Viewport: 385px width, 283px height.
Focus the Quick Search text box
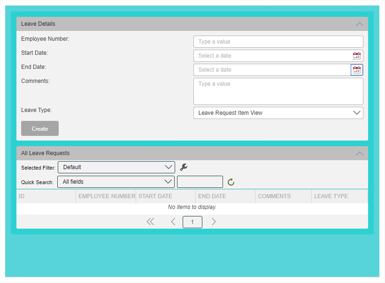pyautogui.click(x=200, y=182)
